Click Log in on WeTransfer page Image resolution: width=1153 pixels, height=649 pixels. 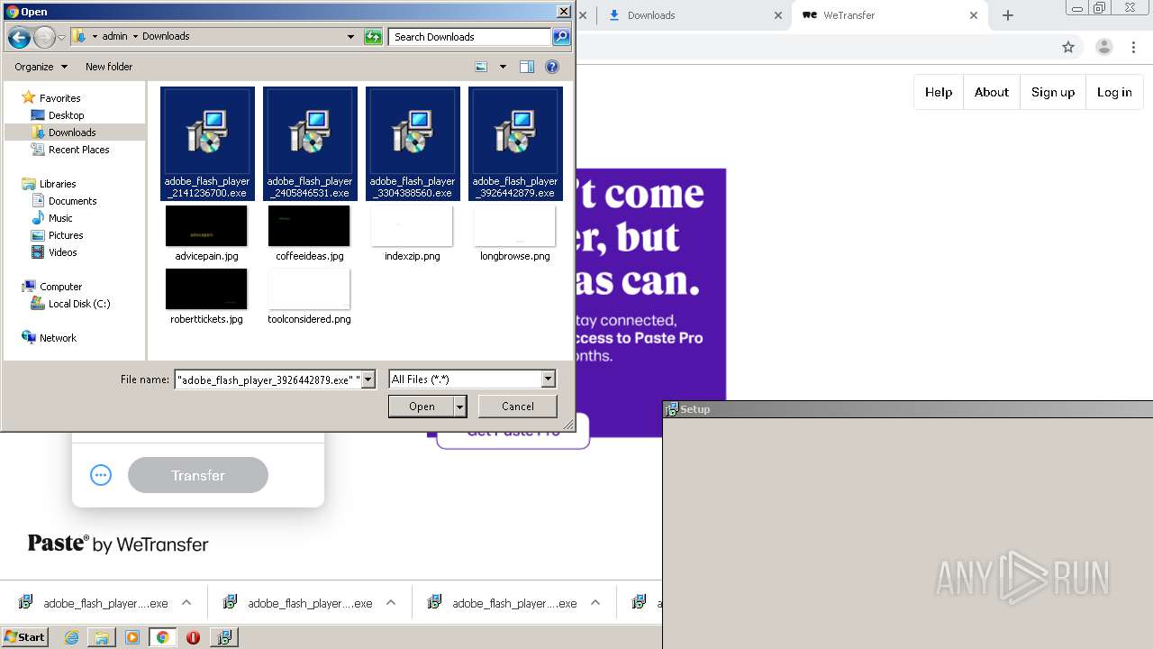(1114, 92)
